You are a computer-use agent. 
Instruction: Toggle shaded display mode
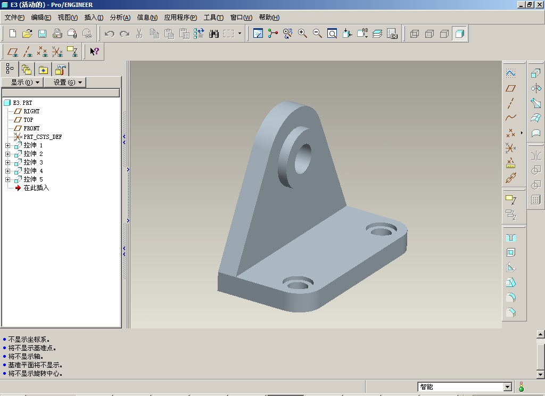pyautogui.click(x=459, y=34)
